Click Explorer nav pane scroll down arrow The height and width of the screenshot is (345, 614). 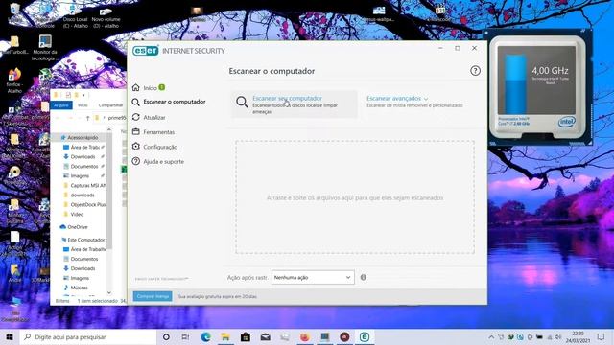click(108, 292)
